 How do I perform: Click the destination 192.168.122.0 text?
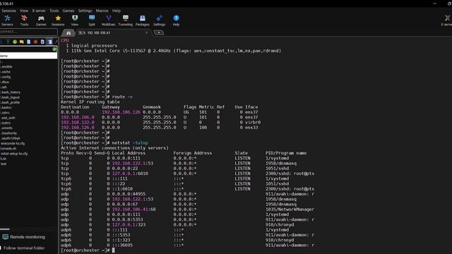(78, 122)
